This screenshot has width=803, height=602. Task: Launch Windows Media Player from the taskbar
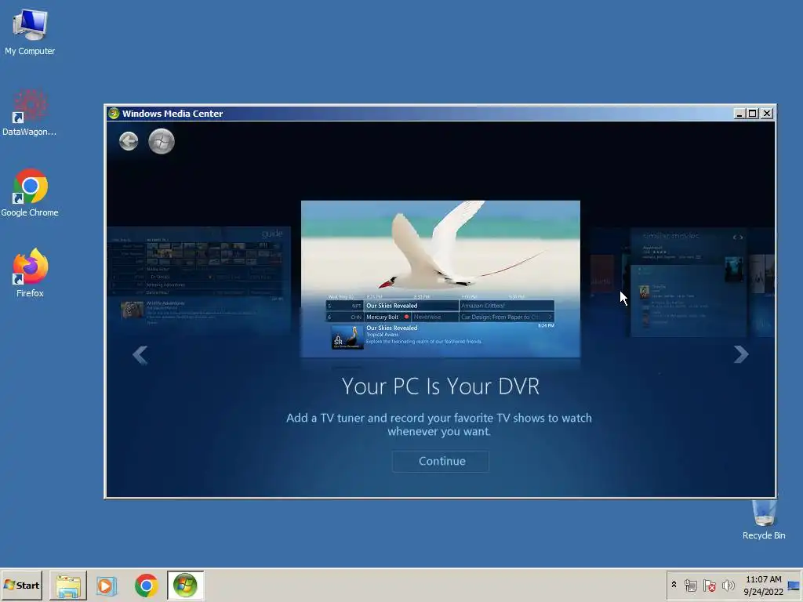(x=107, y=585)
